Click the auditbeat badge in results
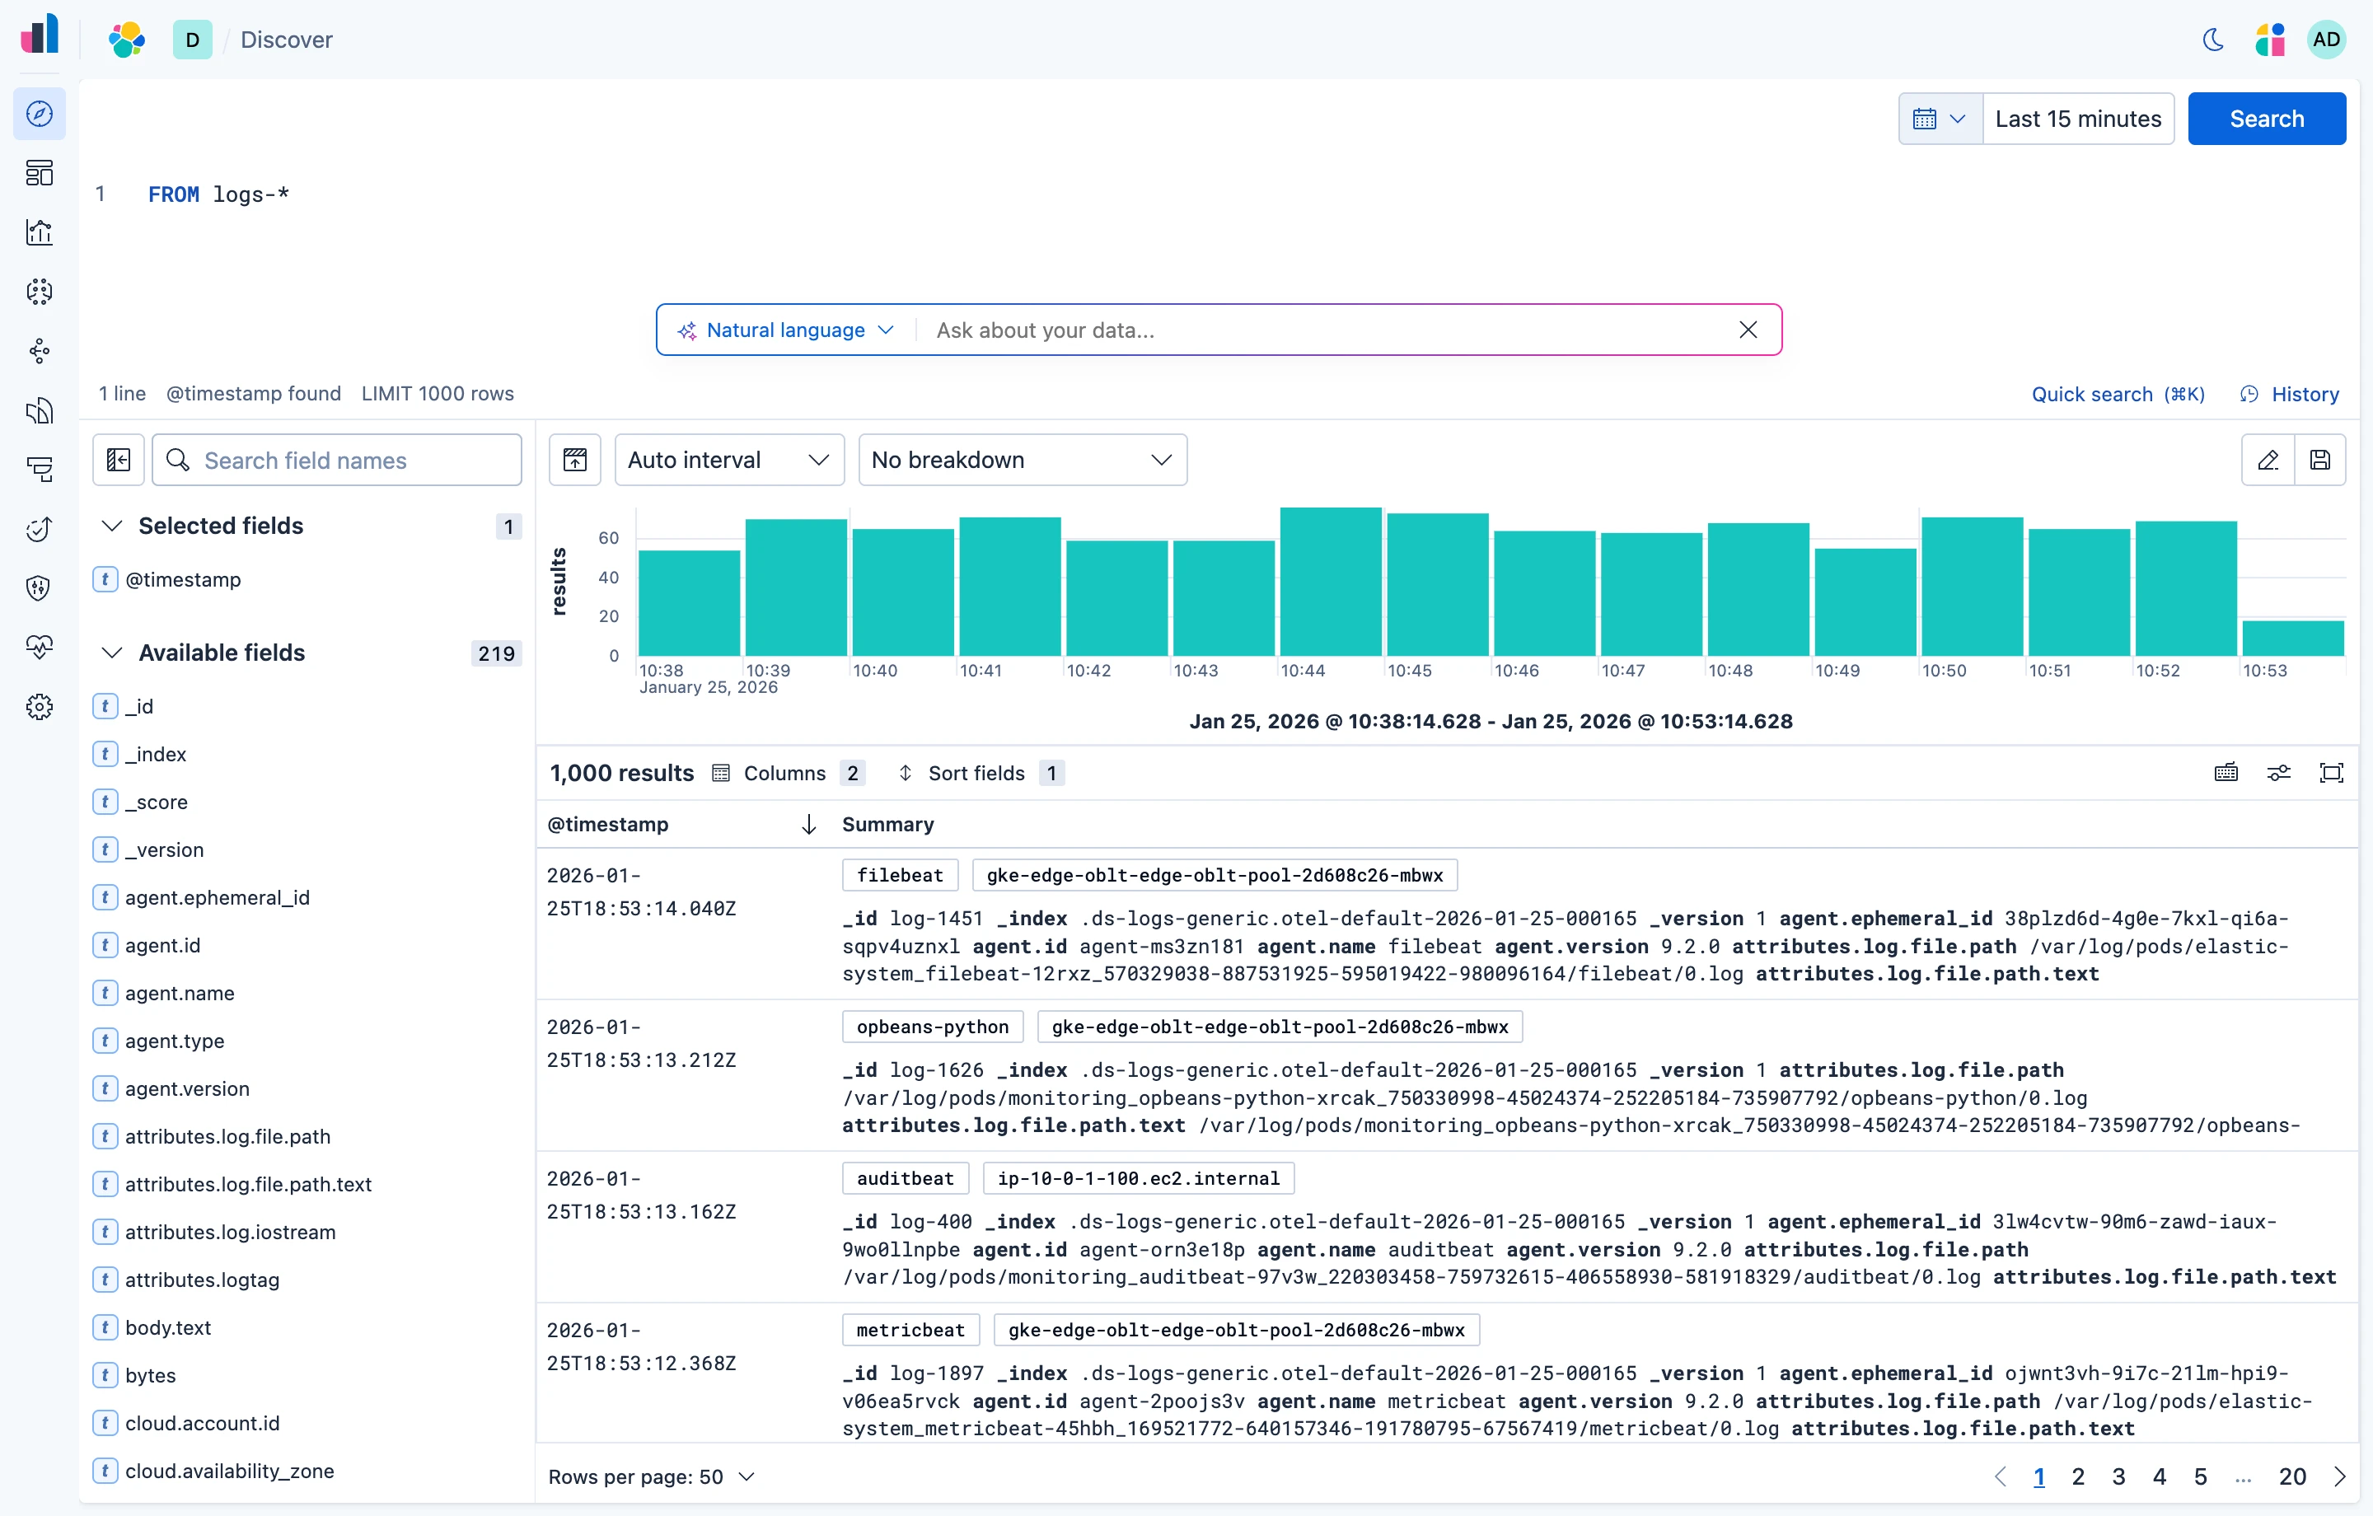Image resolution: width=2373 pixels, height=1516 pixels. (x=906, y=1178)
